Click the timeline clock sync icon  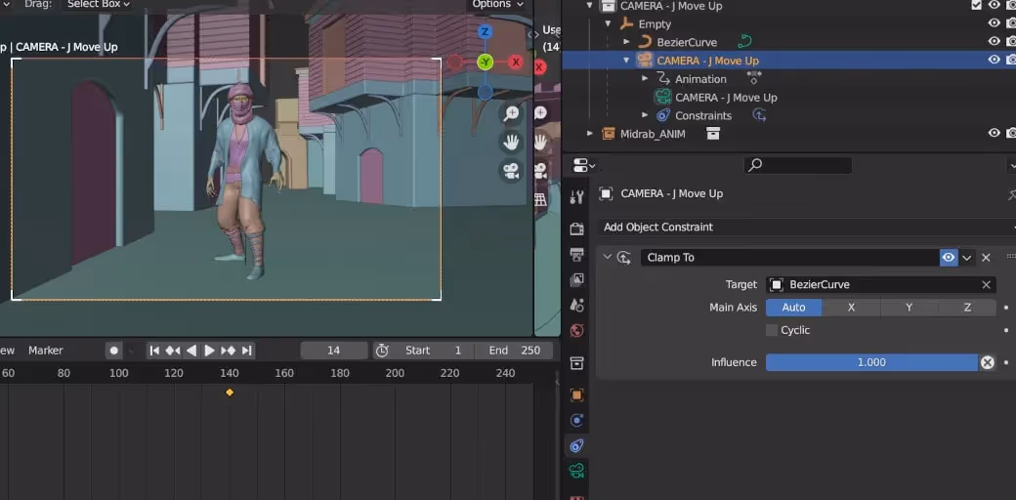click(382, 351)
